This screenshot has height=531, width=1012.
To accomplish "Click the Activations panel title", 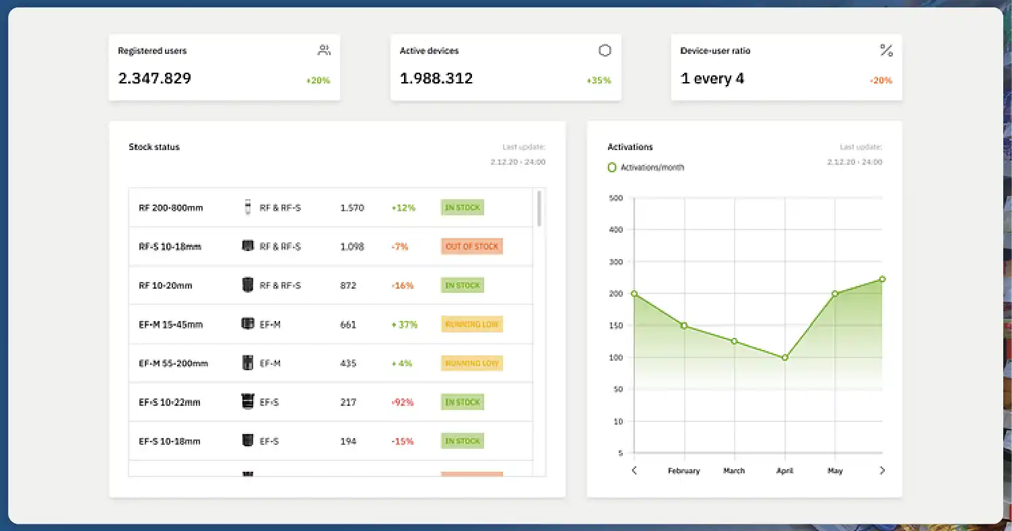I will pos(630,147).
